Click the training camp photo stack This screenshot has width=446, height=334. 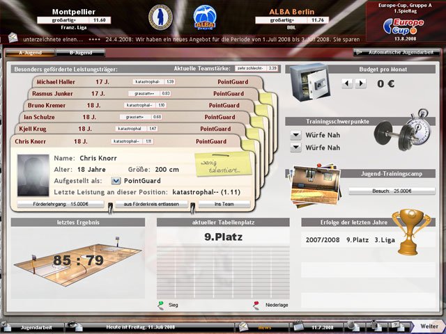315,186
